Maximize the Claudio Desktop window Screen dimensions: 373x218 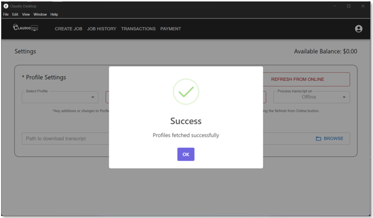pos(349,6)
